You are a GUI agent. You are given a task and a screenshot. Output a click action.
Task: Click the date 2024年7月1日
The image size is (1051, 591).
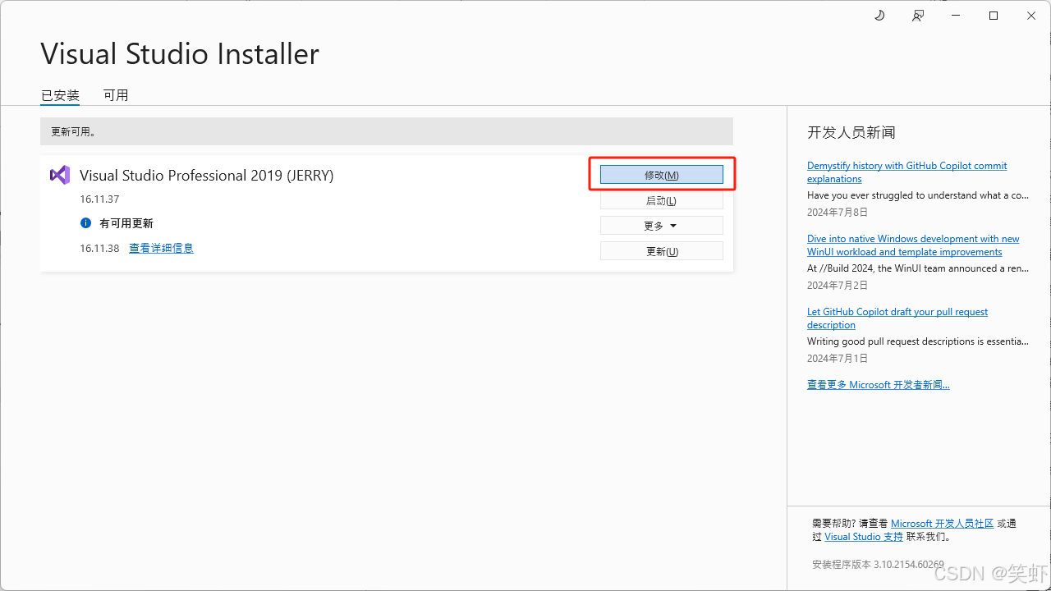(838, 358)
